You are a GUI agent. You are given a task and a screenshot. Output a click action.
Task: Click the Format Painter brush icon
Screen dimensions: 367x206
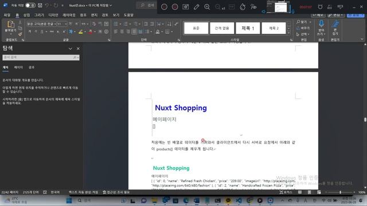(x=20, y=34)
